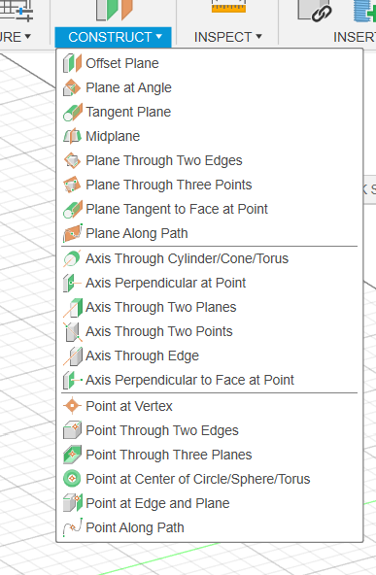Click the Point at Center of Circle/Sphere/Torus icon
Image resolution: width=376 pixels, height=575 pixels.
coord(72,479)
